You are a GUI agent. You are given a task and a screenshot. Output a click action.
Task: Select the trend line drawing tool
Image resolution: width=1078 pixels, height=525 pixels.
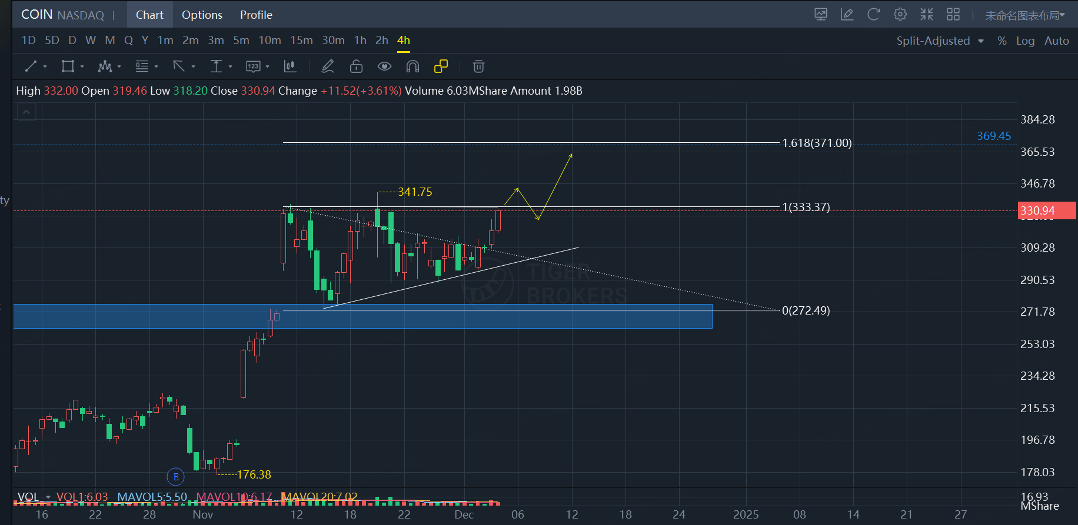point(31,66)
